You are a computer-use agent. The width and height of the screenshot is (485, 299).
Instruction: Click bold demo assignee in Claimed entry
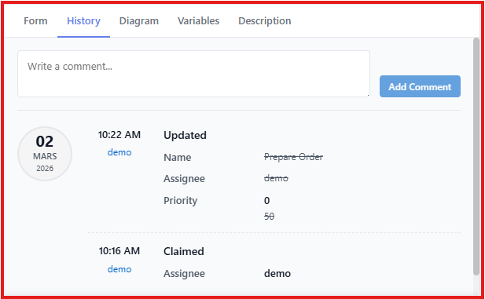[x=277, y=274]
